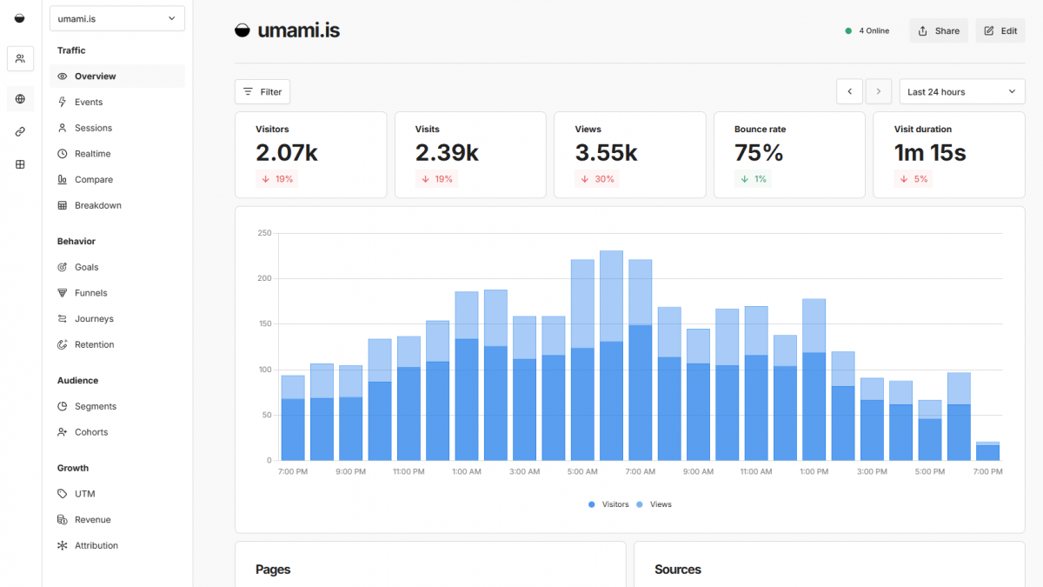Image resolution: width=1043 pixels, height=587 pixels.
Task: Click the Share button
Action: point(938,30)
